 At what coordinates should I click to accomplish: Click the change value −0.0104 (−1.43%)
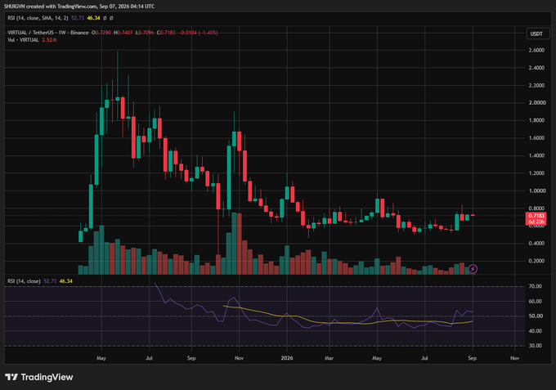pos(198,33)
